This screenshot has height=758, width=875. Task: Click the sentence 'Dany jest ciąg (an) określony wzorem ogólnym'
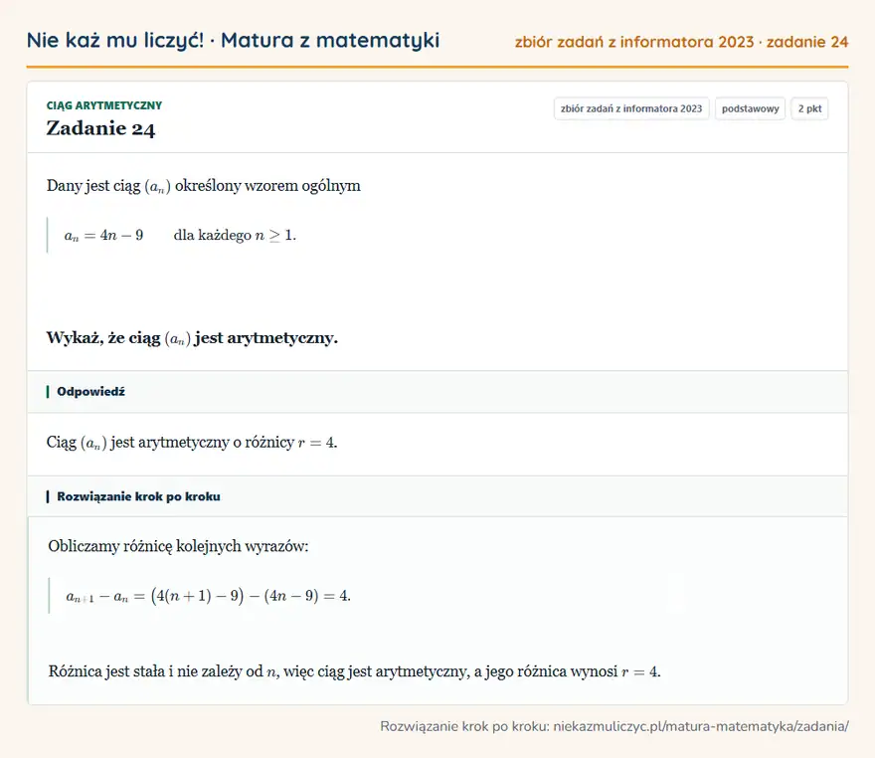pos(204,186)
